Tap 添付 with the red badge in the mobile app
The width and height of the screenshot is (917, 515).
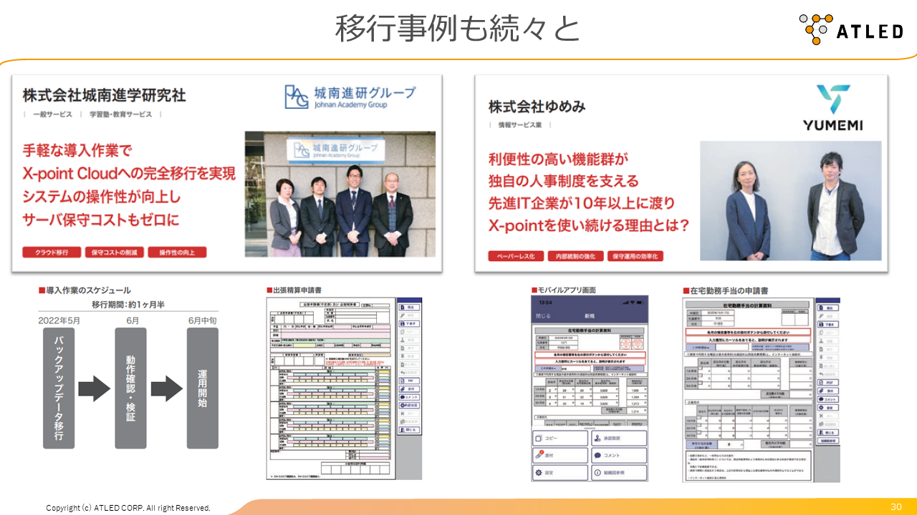pyautogui.click(x=560, y=456)
